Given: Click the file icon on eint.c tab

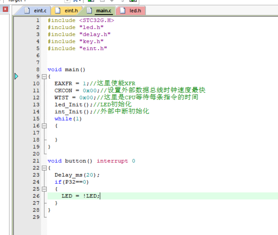Looking at the screenshot, I should click(x=27, y=11).
